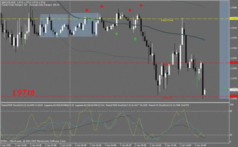Click the red Daily S1 label
Image resolution: width=238 pixels, height=147 pixels.
point(167,64)
